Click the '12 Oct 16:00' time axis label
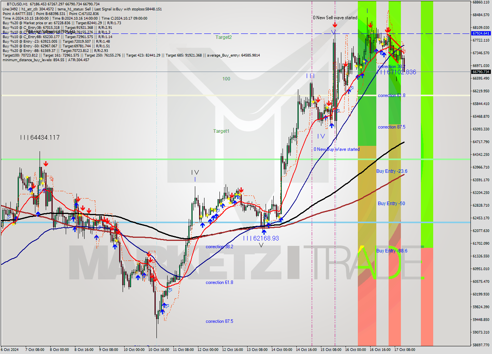The height and width of the screenshot is (354, 492). point(233,350)
